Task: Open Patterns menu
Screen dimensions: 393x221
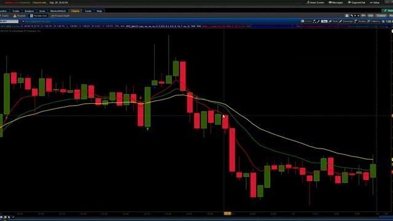Action: pyautogui.click(x=374, y=21)
